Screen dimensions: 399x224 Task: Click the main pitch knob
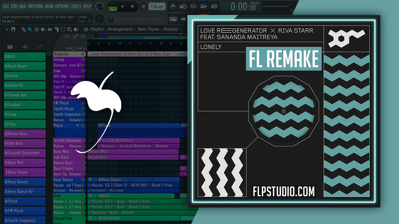(99, 19)
